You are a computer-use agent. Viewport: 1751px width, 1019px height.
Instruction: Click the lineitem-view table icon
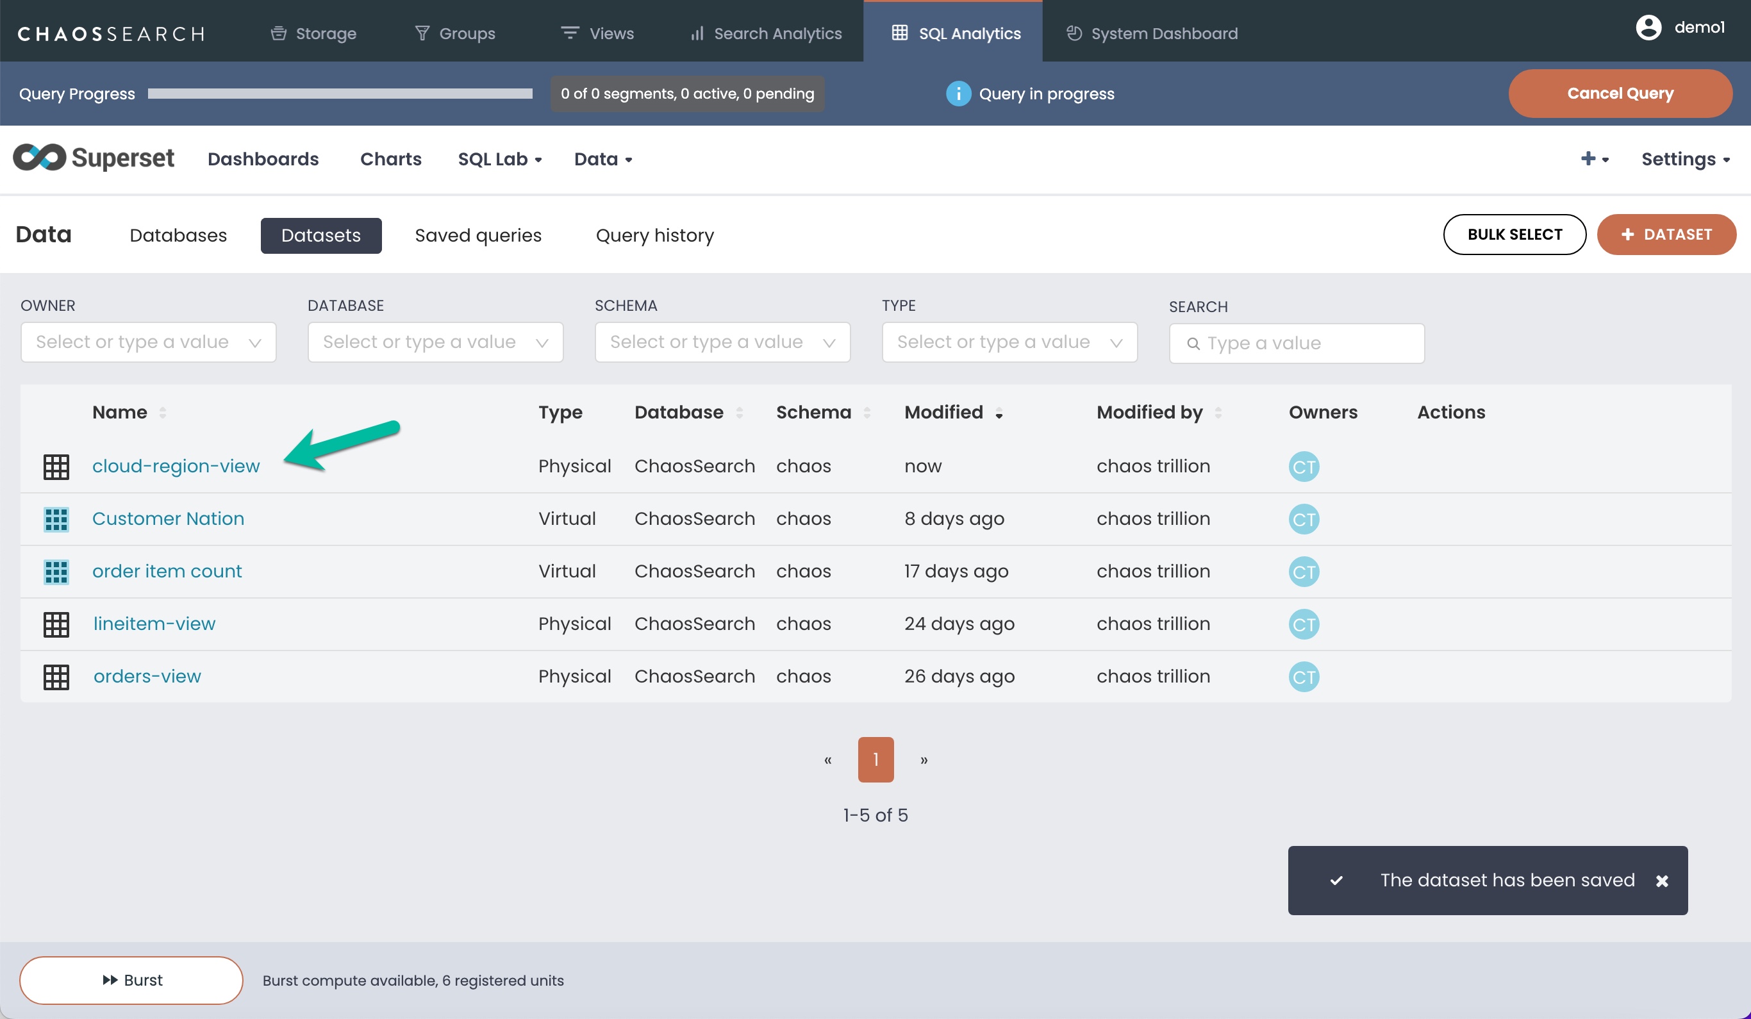pos(56,624)
